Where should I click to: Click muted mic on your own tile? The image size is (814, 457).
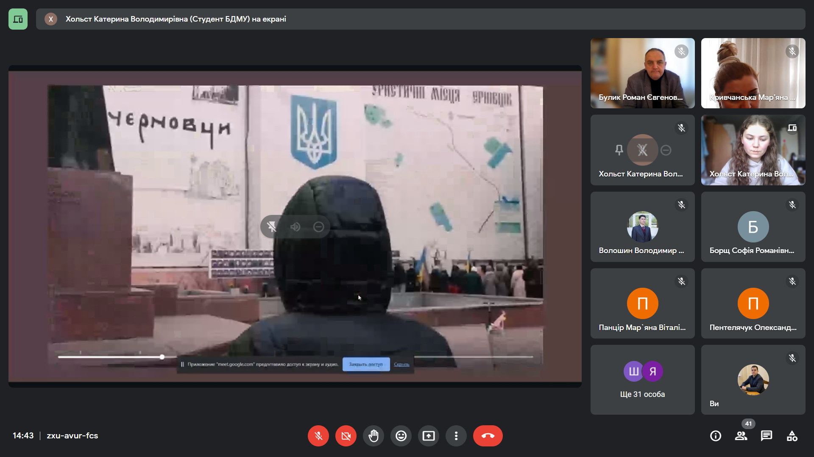tap(792, 358)
